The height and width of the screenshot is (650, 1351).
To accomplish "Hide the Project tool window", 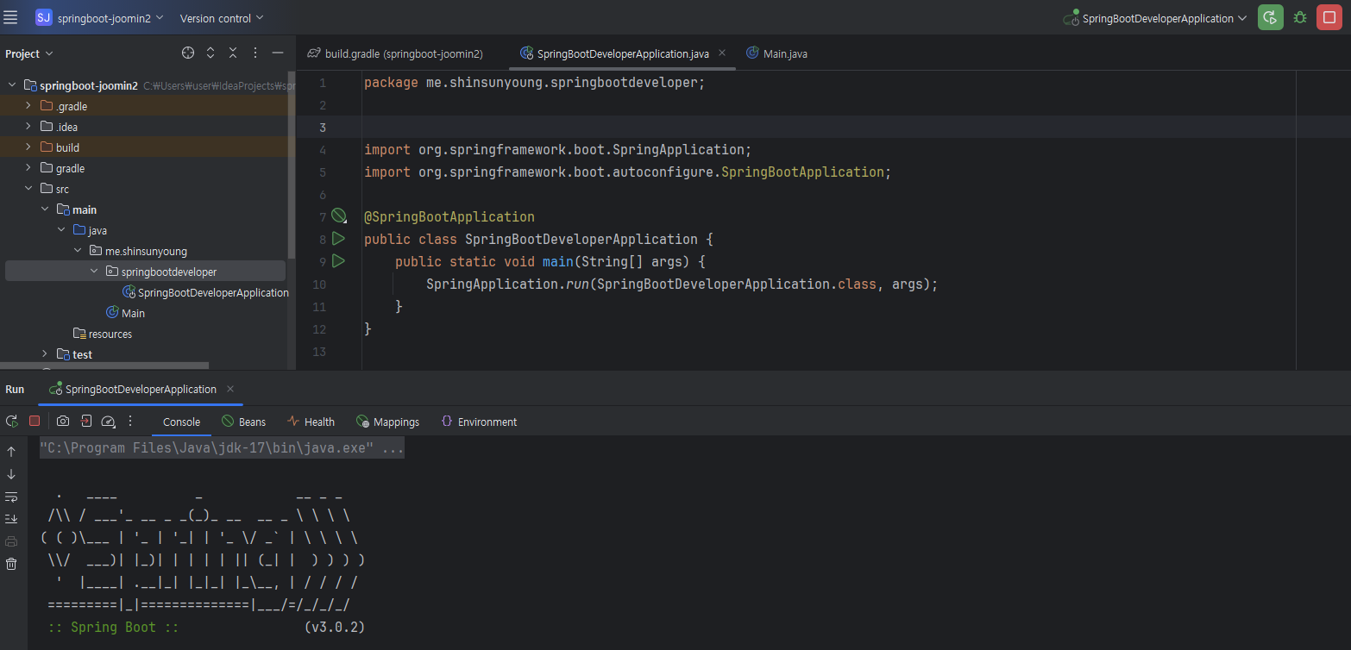I will 278,53.
